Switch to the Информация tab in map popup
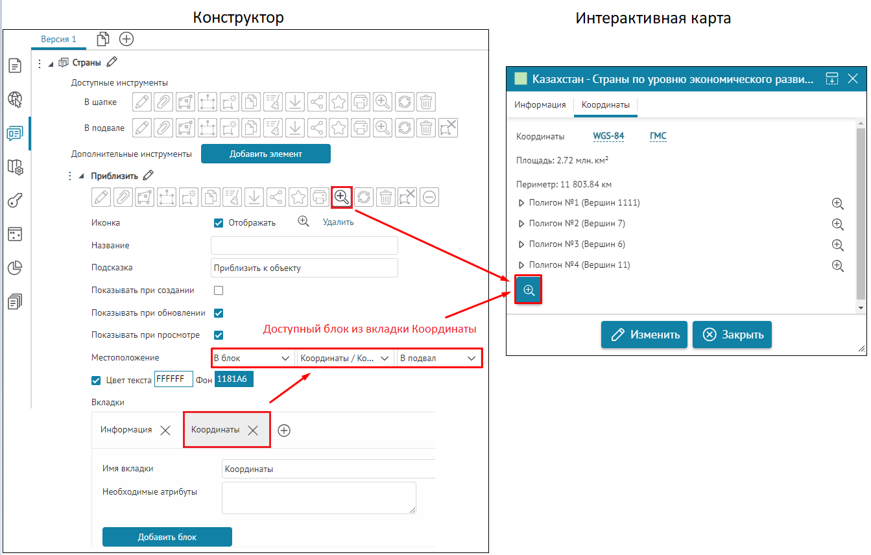 540,104
